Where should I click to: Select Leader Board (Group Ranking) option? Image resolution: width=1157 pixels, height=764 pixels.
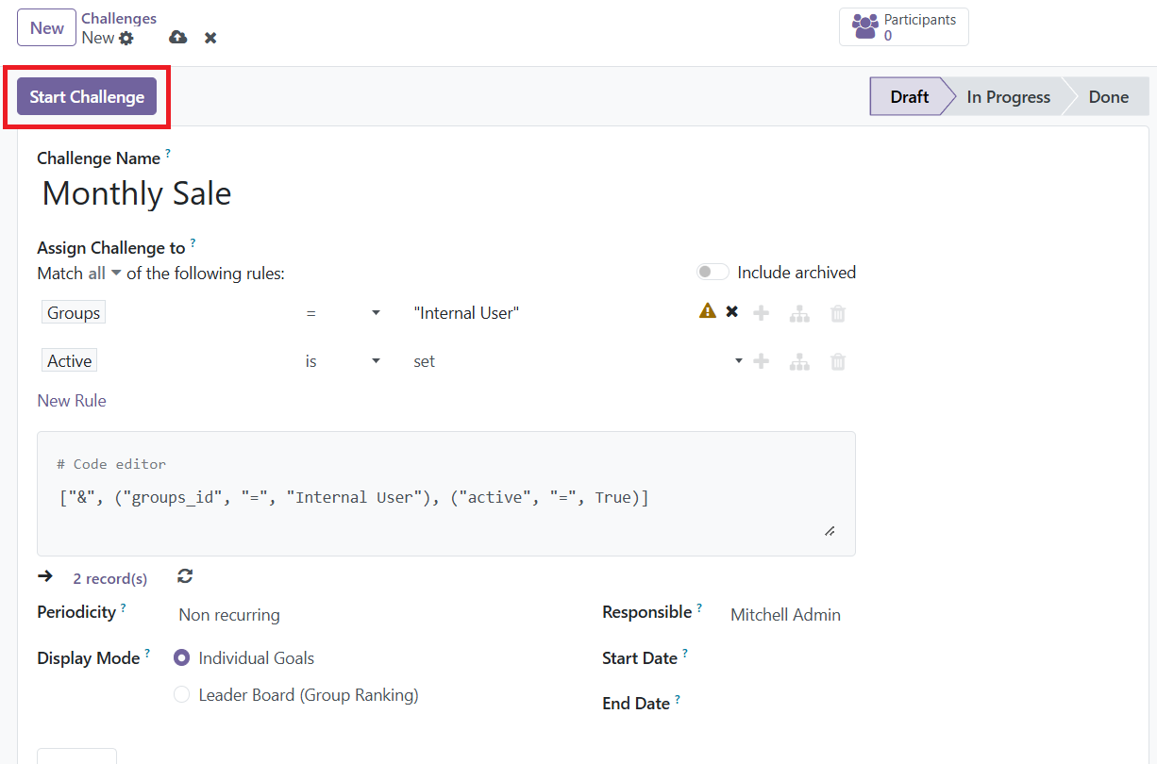[182, 695]
